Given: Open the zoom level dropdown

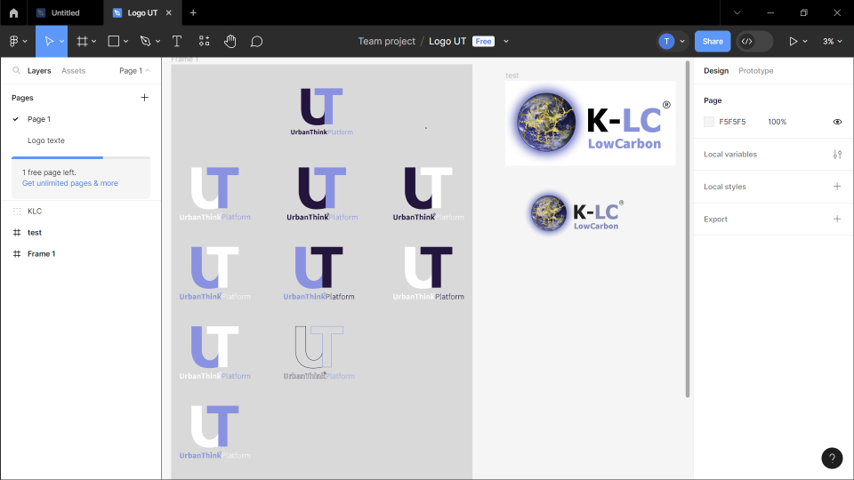Looking at the screenshot, I should point(833,41).
